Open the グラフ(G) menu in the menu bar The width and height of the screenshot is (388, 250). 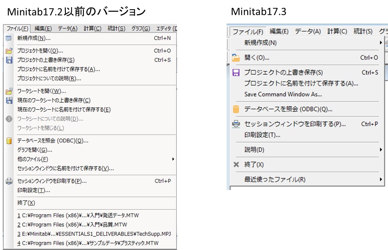pyautogui.click(x=141, y=29)
